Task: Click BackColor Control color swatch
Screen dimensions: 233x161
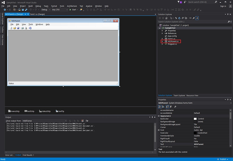Action: 195,119
